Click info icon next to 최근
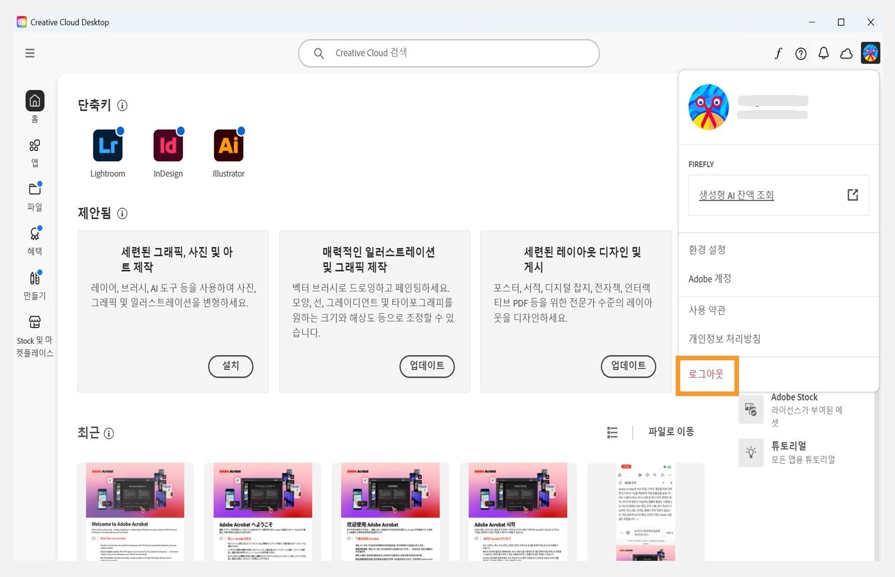This screenshot has height=577, width=895. [109, 433]
